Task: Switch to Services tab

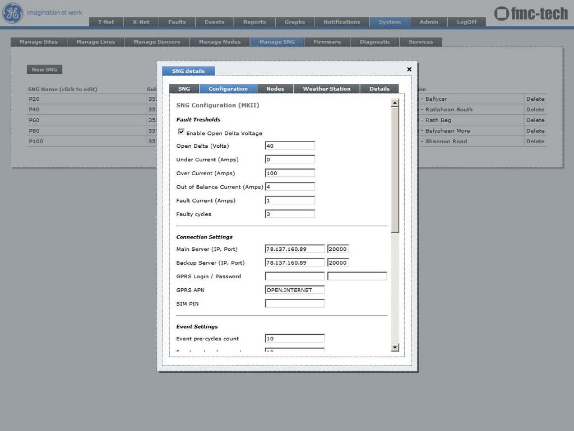Action: 420,41
